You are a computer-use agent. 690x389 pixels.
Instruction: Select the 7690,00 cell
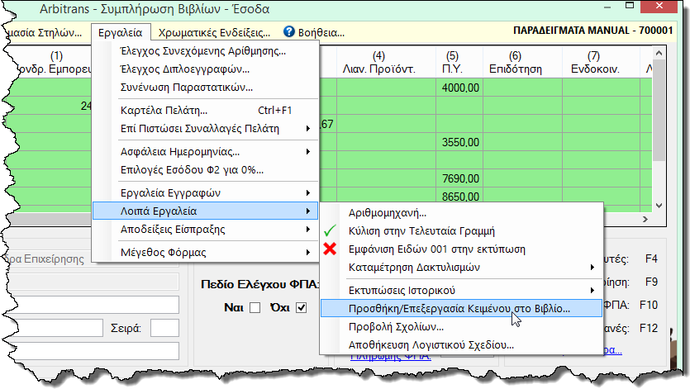(x=459, y=178)
